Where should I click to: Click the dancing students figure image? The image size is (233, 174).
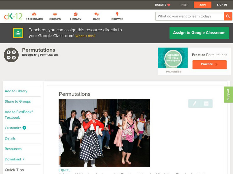[104, 133]
